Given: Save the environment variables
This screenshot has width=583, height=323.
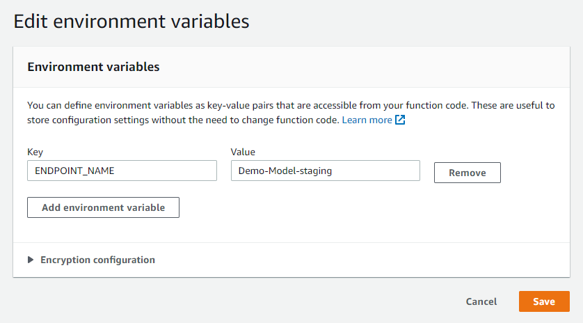Looking at the screenshot, I should (544, 301).
